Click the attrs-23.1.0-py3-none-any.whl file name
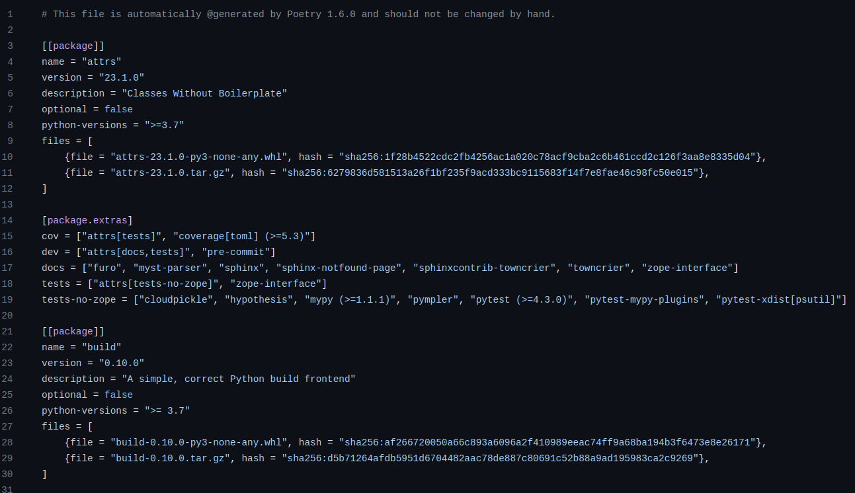Screen dimensions: 855x493 click(198, 157)
